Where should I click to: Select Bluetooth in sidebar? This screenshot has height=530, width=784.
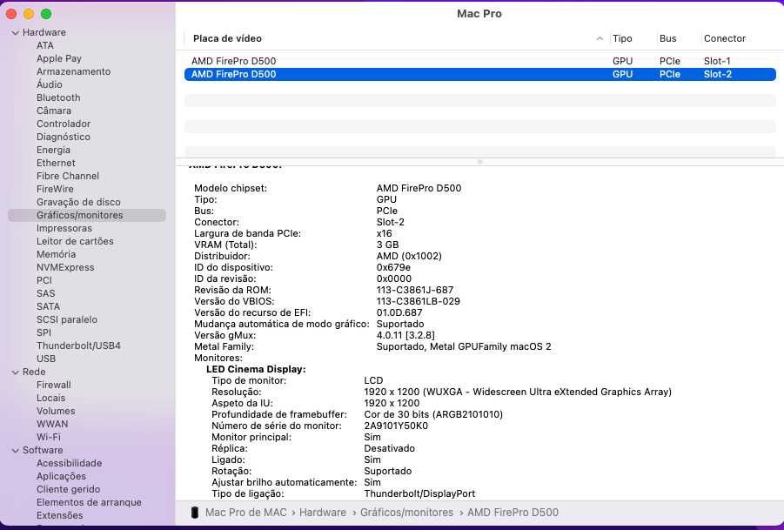pos(58,97)
